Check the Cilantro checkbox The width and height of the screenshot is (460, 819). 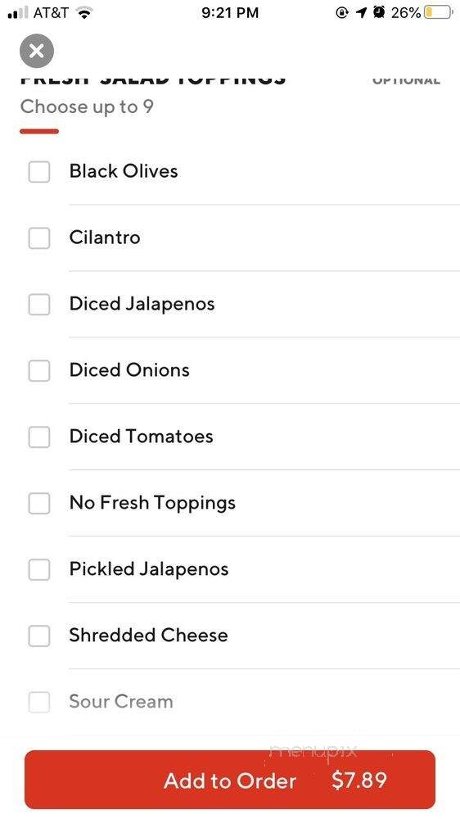tap(39, 238)
